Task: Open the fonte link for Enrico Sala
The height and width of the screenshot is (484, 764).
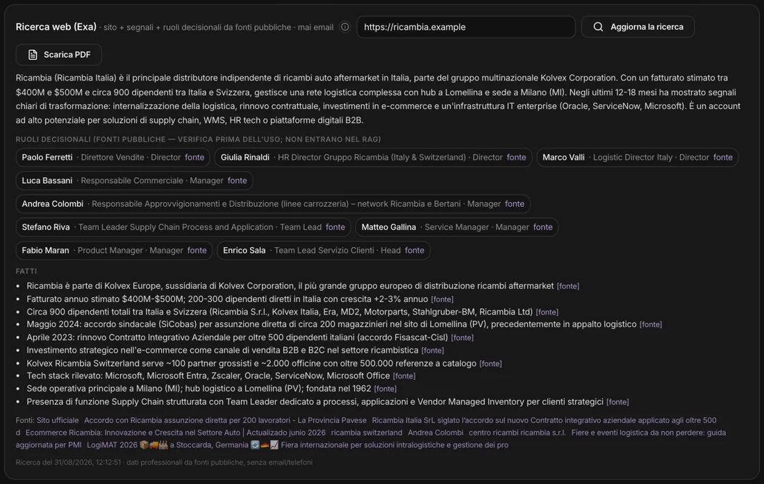Action: click(x=415, y=251)
